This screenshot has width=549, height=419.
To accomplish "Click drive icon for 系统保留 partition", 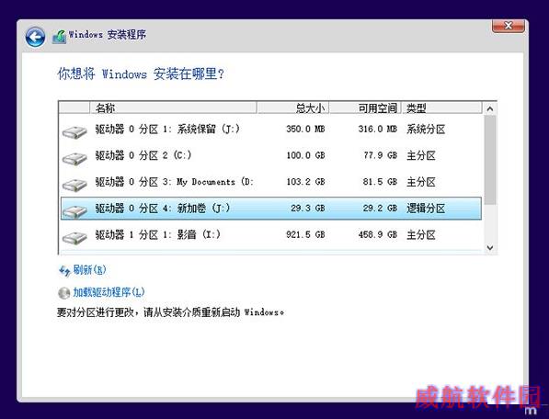I will (x=74, y=131).
